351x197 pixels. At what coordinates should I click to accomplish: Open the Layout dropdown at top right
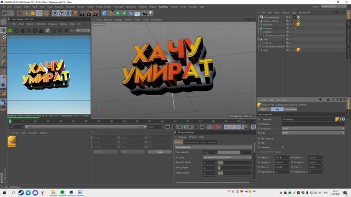tap(333, 7)
